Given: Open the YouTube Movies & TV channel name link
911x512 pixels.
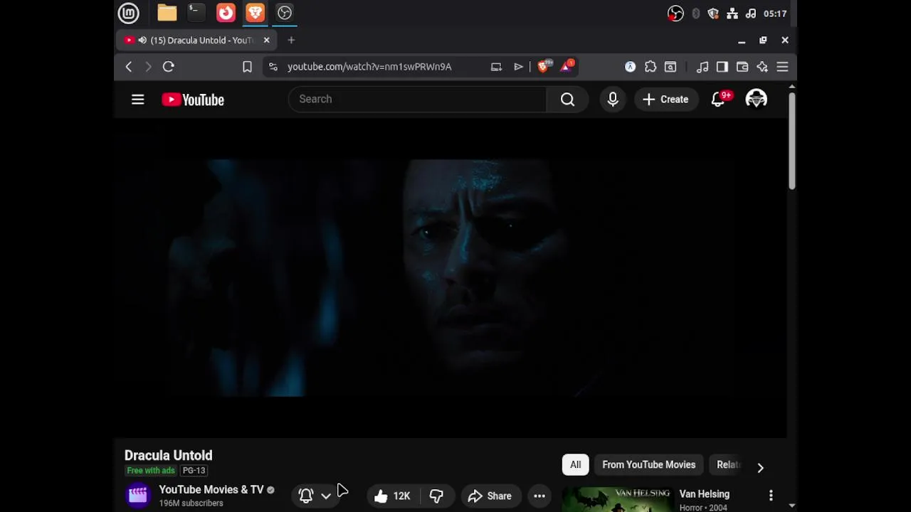Looking at the screenshot, I should click(211, 489).
